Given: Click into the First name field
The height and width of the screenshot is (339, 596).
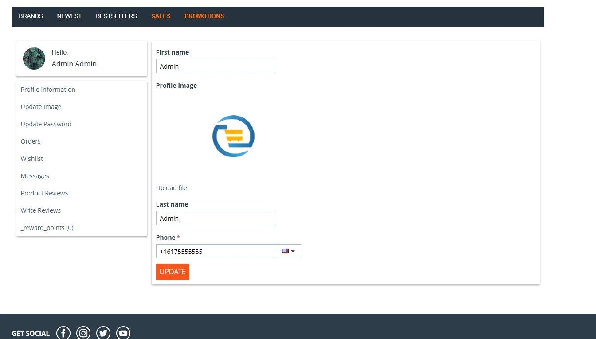Looking at the screenshot, I should (x=216, y=66).
